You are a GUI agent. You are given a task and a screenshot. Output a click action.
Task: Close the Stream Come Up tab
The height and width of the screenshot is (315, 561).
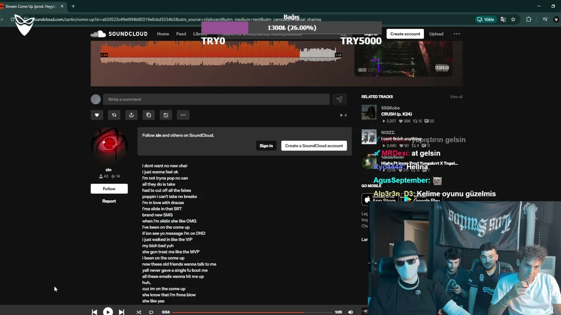click(x=62, y=6)
